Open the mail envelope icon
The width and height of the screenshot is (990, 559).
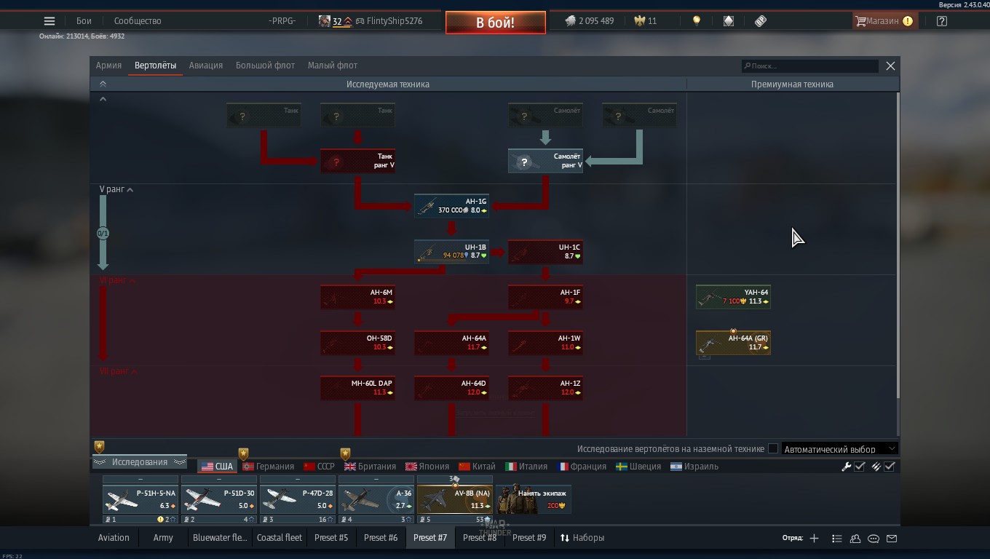(892, 539)
